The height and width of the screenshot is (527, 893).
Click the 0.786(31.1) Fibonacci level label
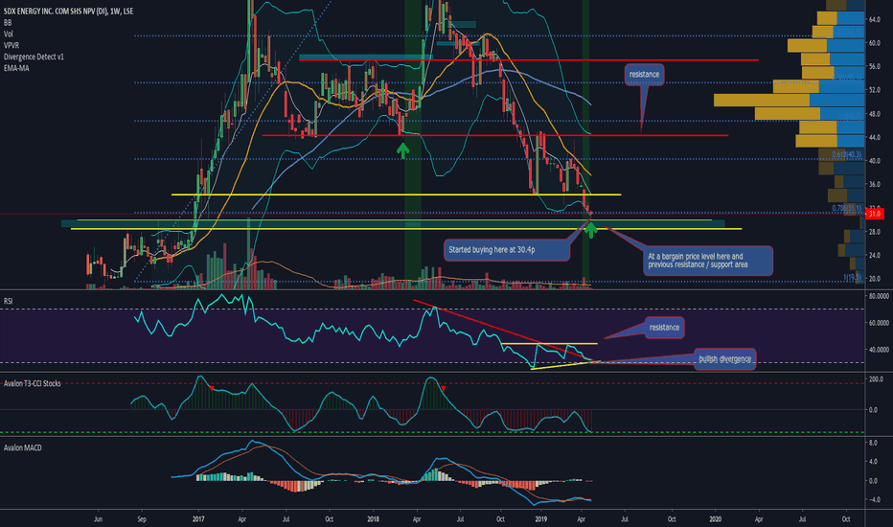click(846, 209)
